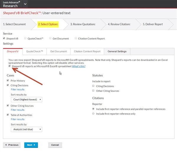Viewport: 177px width, 152px height.
Task: Open the Analysis (red-blue) sort dropdown
Action: tap(27, 129)
